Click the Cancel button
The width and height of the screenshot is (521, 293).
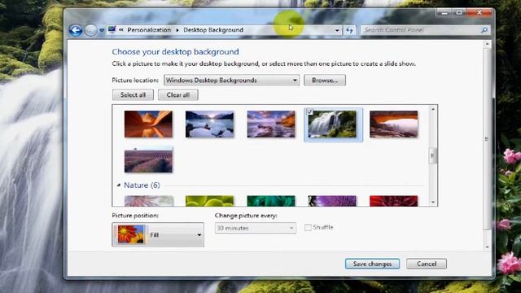point(427,264)
